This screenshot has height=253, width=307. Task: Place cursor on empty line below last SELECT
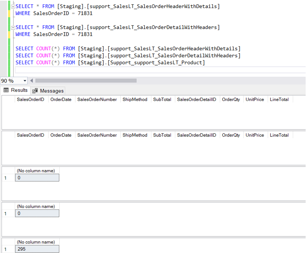102,70
